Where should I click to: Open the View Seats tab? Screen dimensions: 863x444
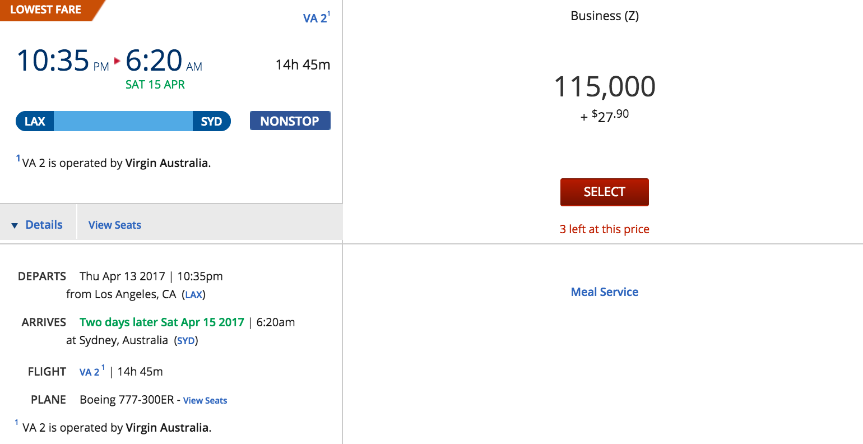tap(114, 225)
